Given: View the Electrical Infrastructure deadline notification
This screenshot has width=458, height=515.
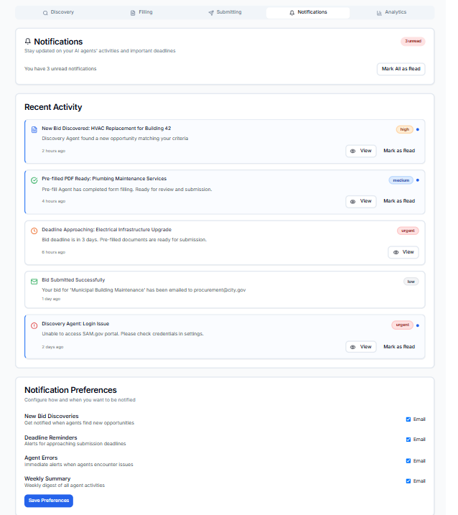Looking at the screenshot, I should [x=403, y=252].
